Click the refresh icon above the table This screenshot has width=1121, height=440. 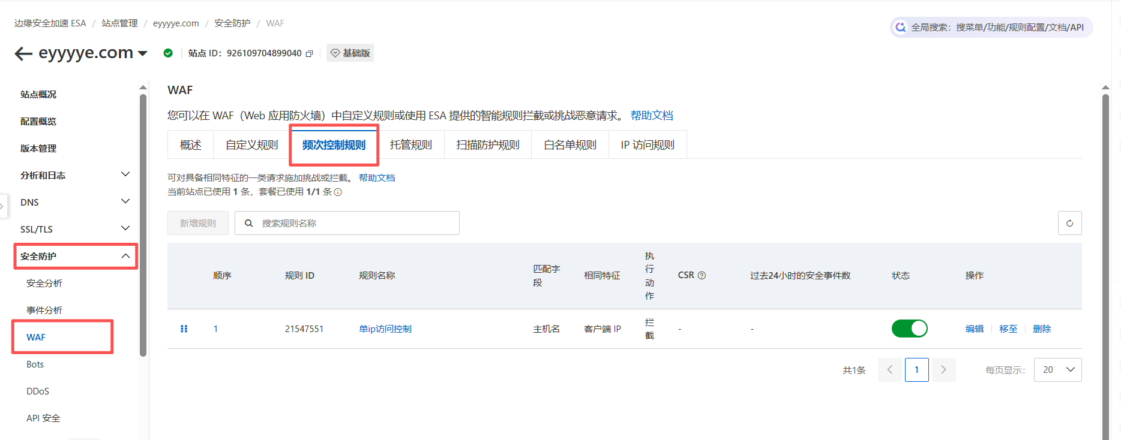(1069, 223)
